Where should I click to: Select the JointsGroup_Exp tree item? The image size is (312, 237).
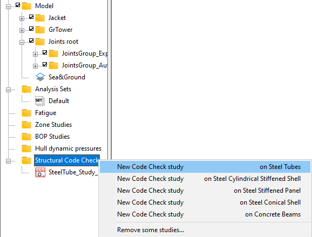(85, 53)
